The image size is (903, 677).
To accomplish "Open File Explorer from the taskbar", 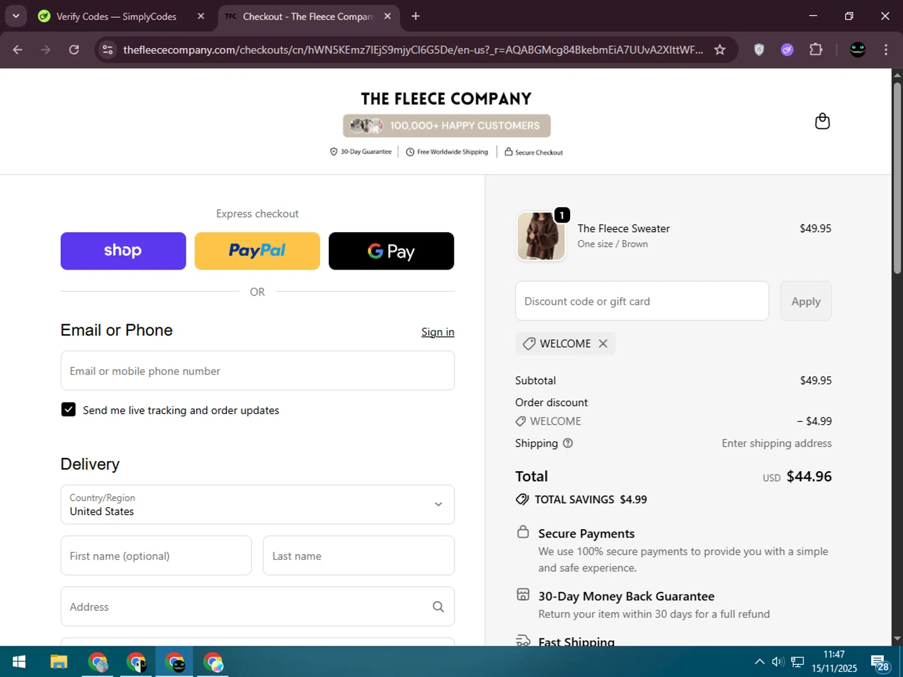I will [x=58, y=662].
